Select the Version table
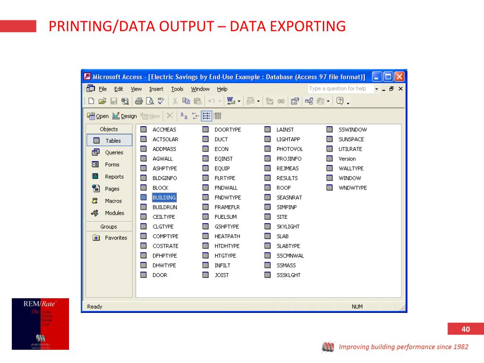484x363 pixels. [347, 159]
